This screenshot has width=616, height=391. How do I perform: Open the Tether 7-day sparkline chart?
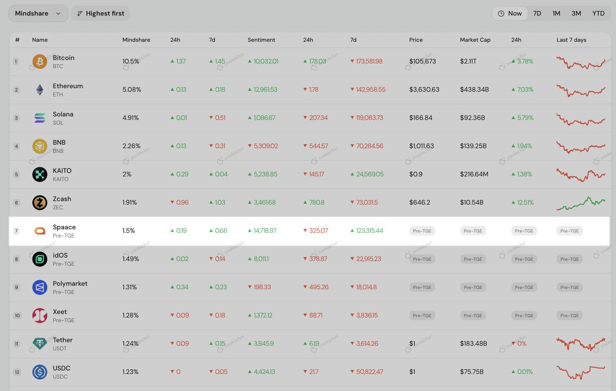tap(581, 344)
